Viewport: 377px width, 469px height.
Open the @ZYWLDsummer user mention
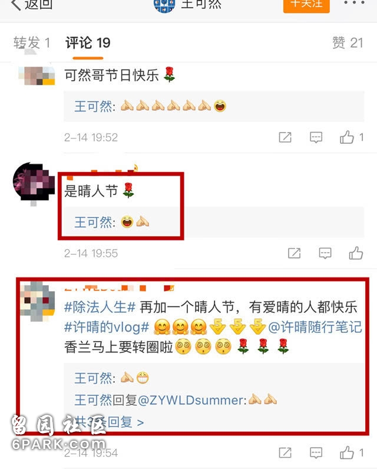191,400
